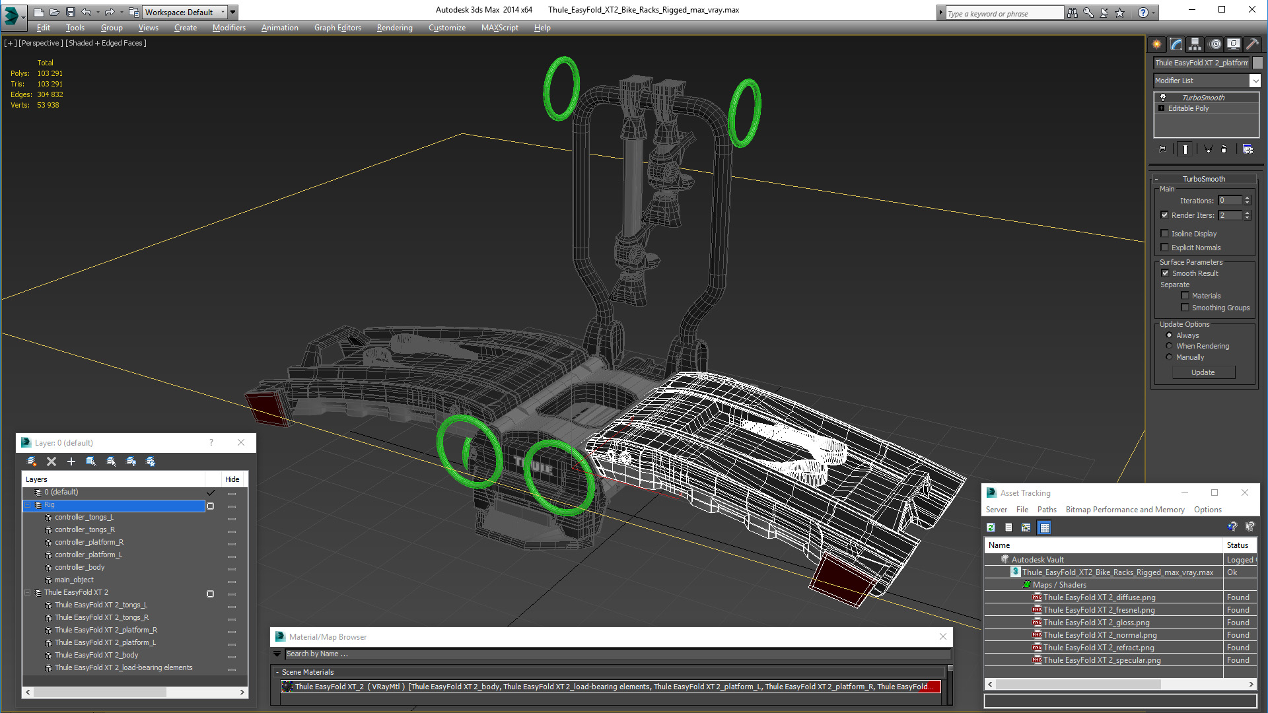
Task: Click the Perspective viewport label
Action: click(x=41, y=43)
